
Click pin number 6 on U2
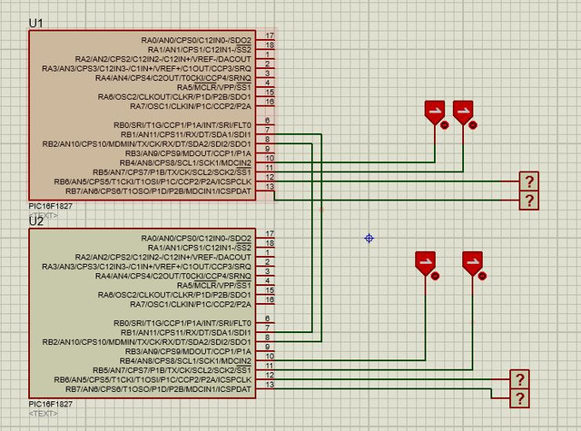(268, 318)
